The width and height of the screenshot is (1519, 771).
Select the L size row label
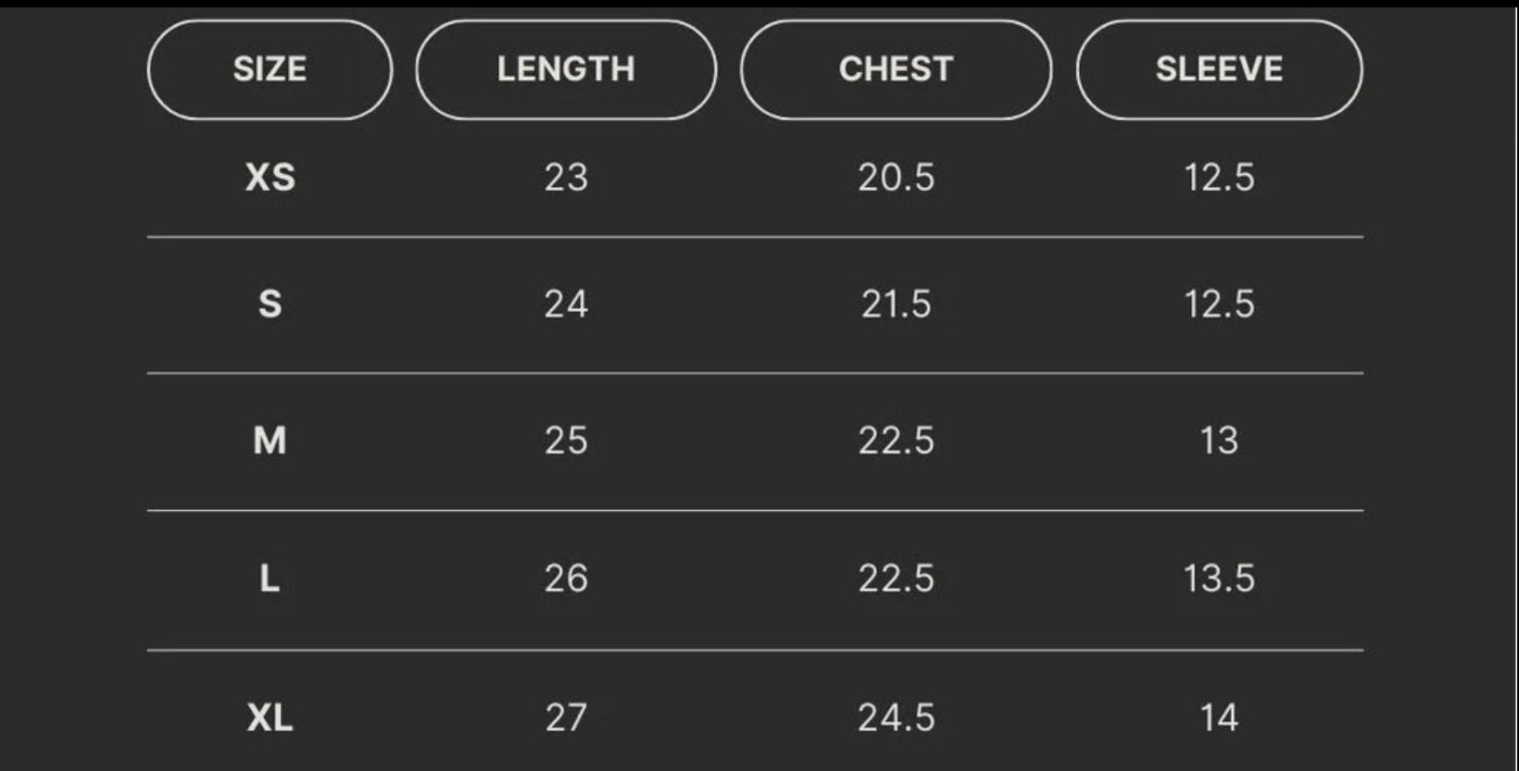(270, 578)
